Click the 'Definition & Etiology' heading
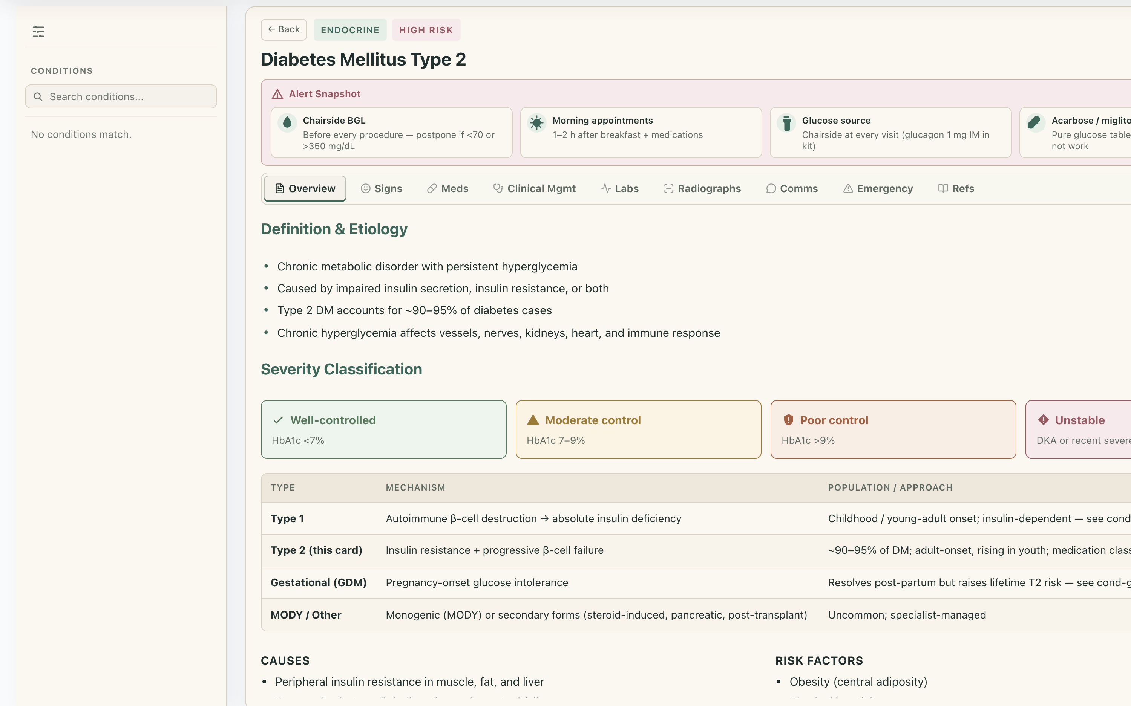The image size is (1131, 706). 334,229
